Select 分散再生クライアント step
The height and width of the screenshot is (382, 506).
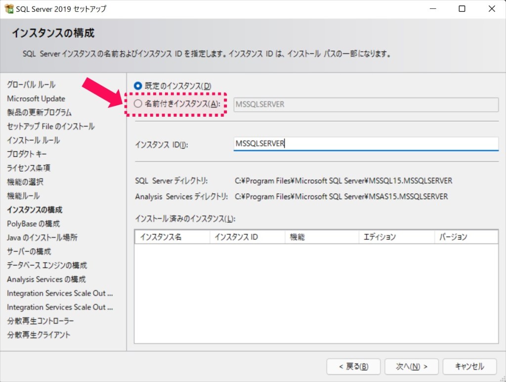[39, 335]
